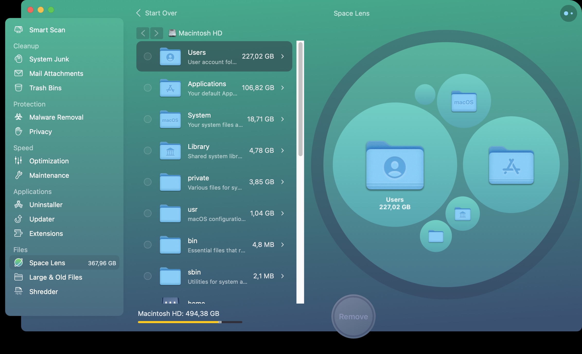Tick the Library folder selection circle
The width and height of the screenshot is (582, 354).
point(148,151)
